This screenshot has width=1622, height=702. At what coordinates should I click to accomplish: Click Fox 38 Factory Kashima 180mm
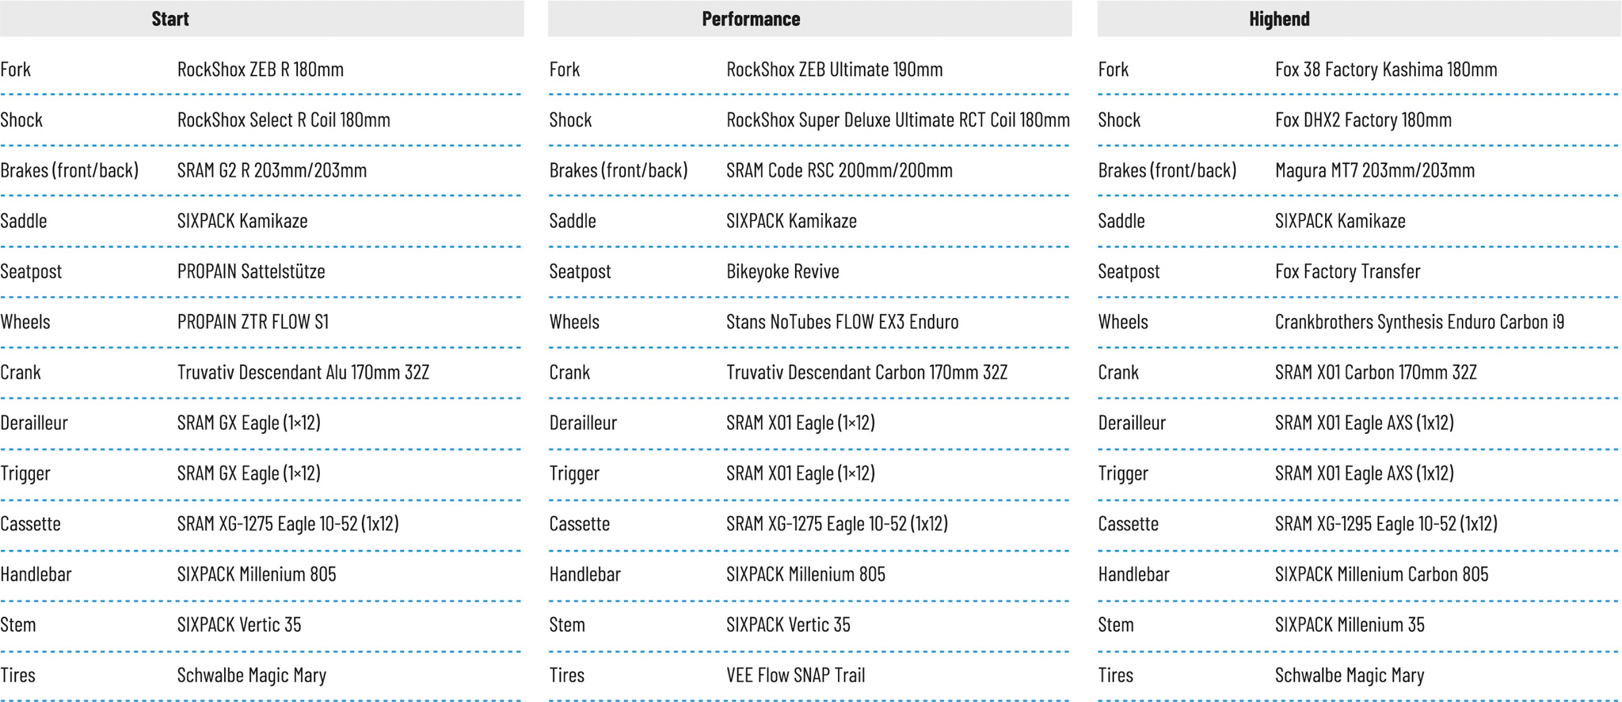point(1385,70)
